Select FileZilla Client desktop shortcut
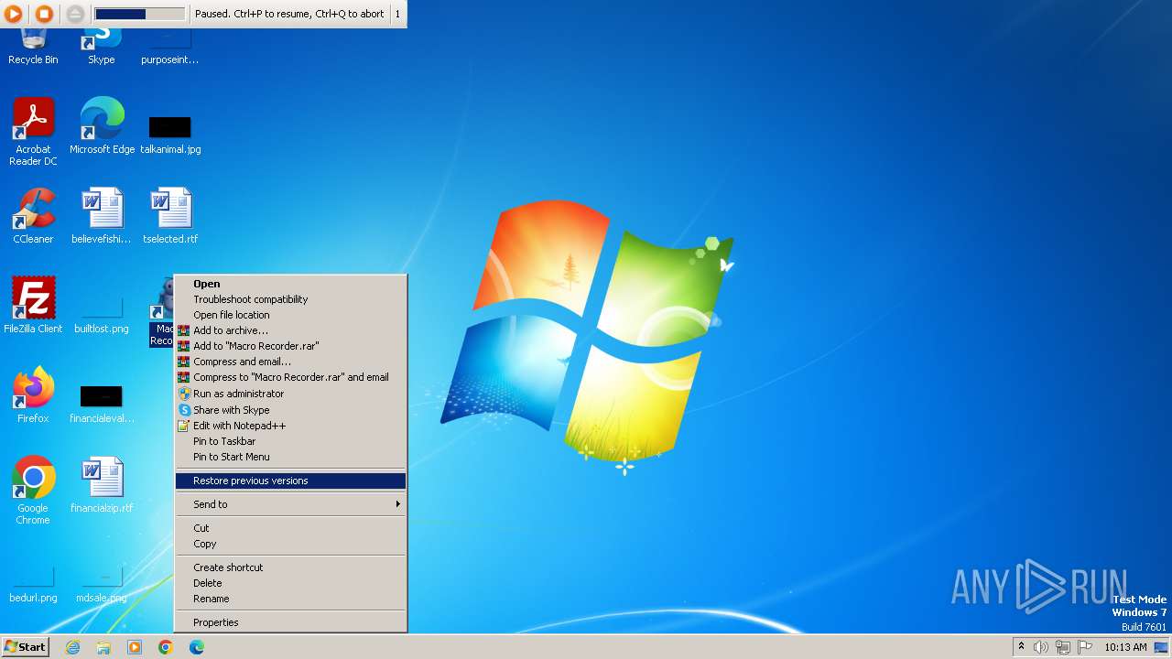 33,305
